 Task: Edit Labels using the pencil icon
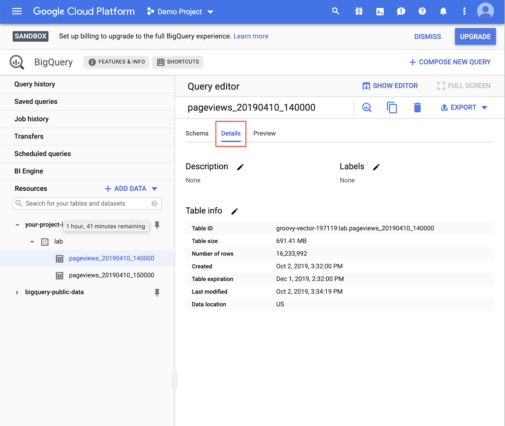coord(376,167)
